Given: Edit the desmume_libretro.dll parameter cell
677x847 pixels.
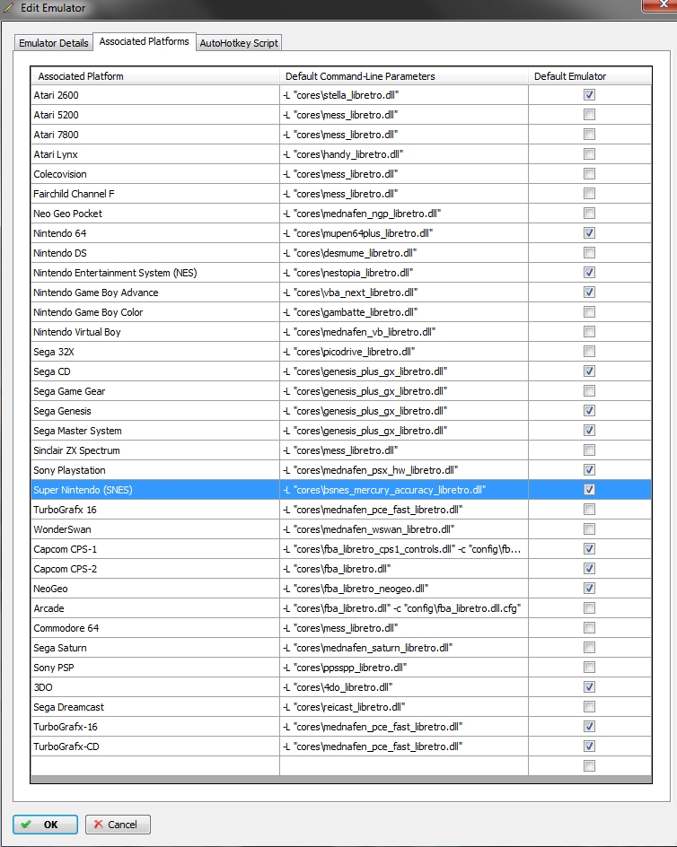Looking at the screenshot, I should coord(404,253).
